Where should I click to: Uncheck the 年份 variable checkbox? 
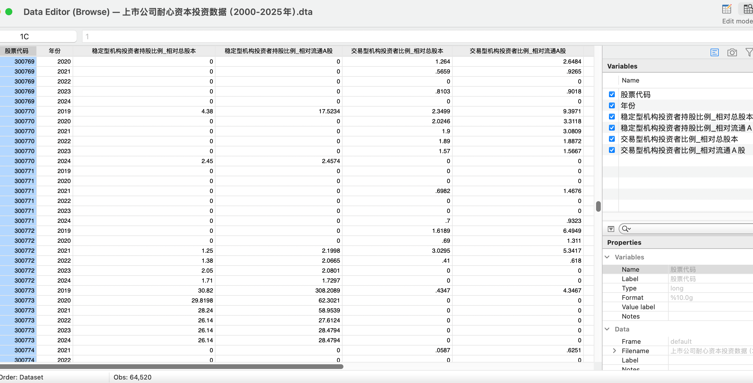pos(612,105)
